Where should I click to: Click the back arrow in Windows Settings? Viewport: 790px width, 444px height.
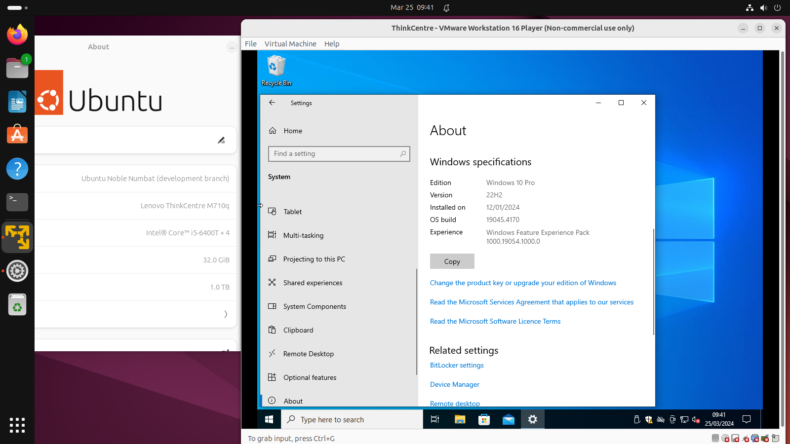point(272,103)
